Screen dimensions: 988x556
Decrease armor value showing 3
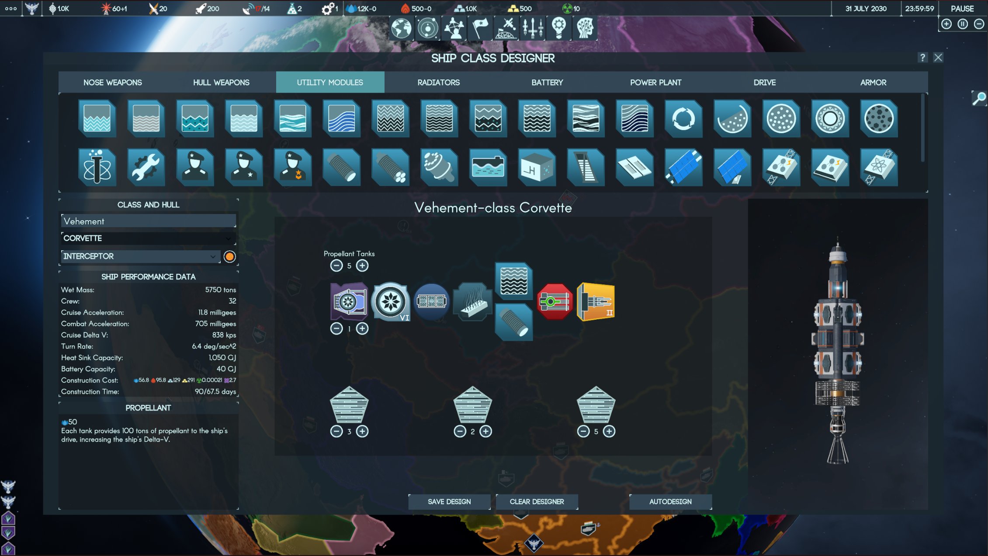[x=336, y=432]
